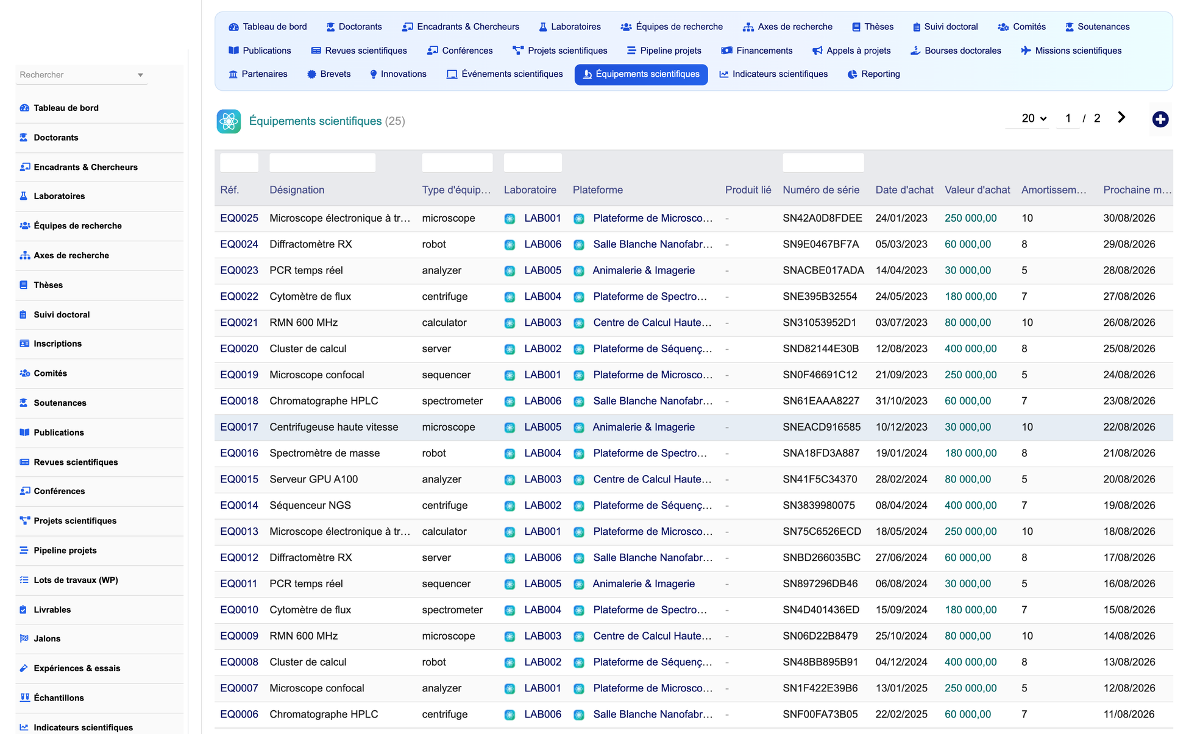The width and height of the screenshot is (1186, 734).
Task: Click Serveur GPU A100 designation cell
Action: click(x=313, y=479)
